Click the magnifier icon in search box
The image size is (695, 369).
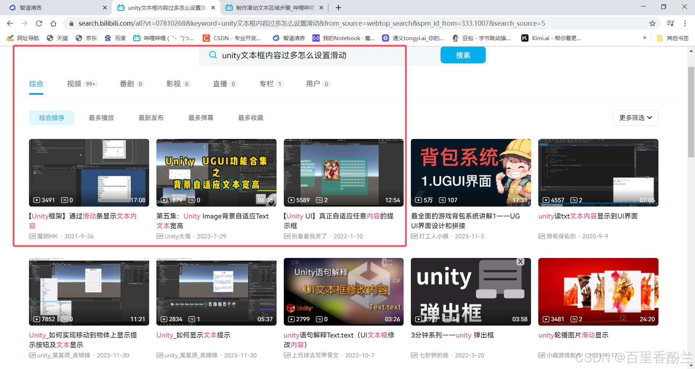pos(213,55)
